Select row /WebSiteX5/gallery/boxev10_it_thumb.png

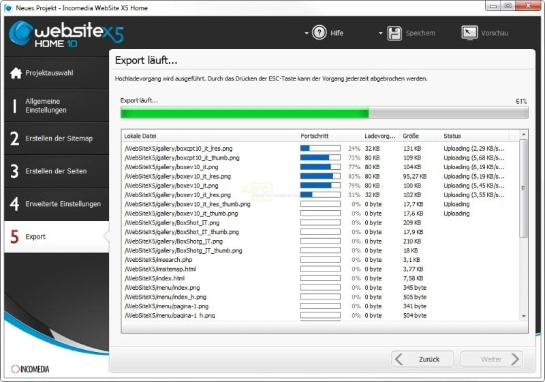320,214
